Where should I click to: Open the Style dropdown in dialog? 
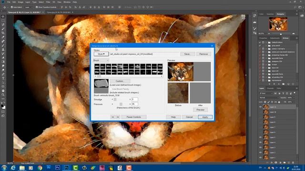coord(101,54)
